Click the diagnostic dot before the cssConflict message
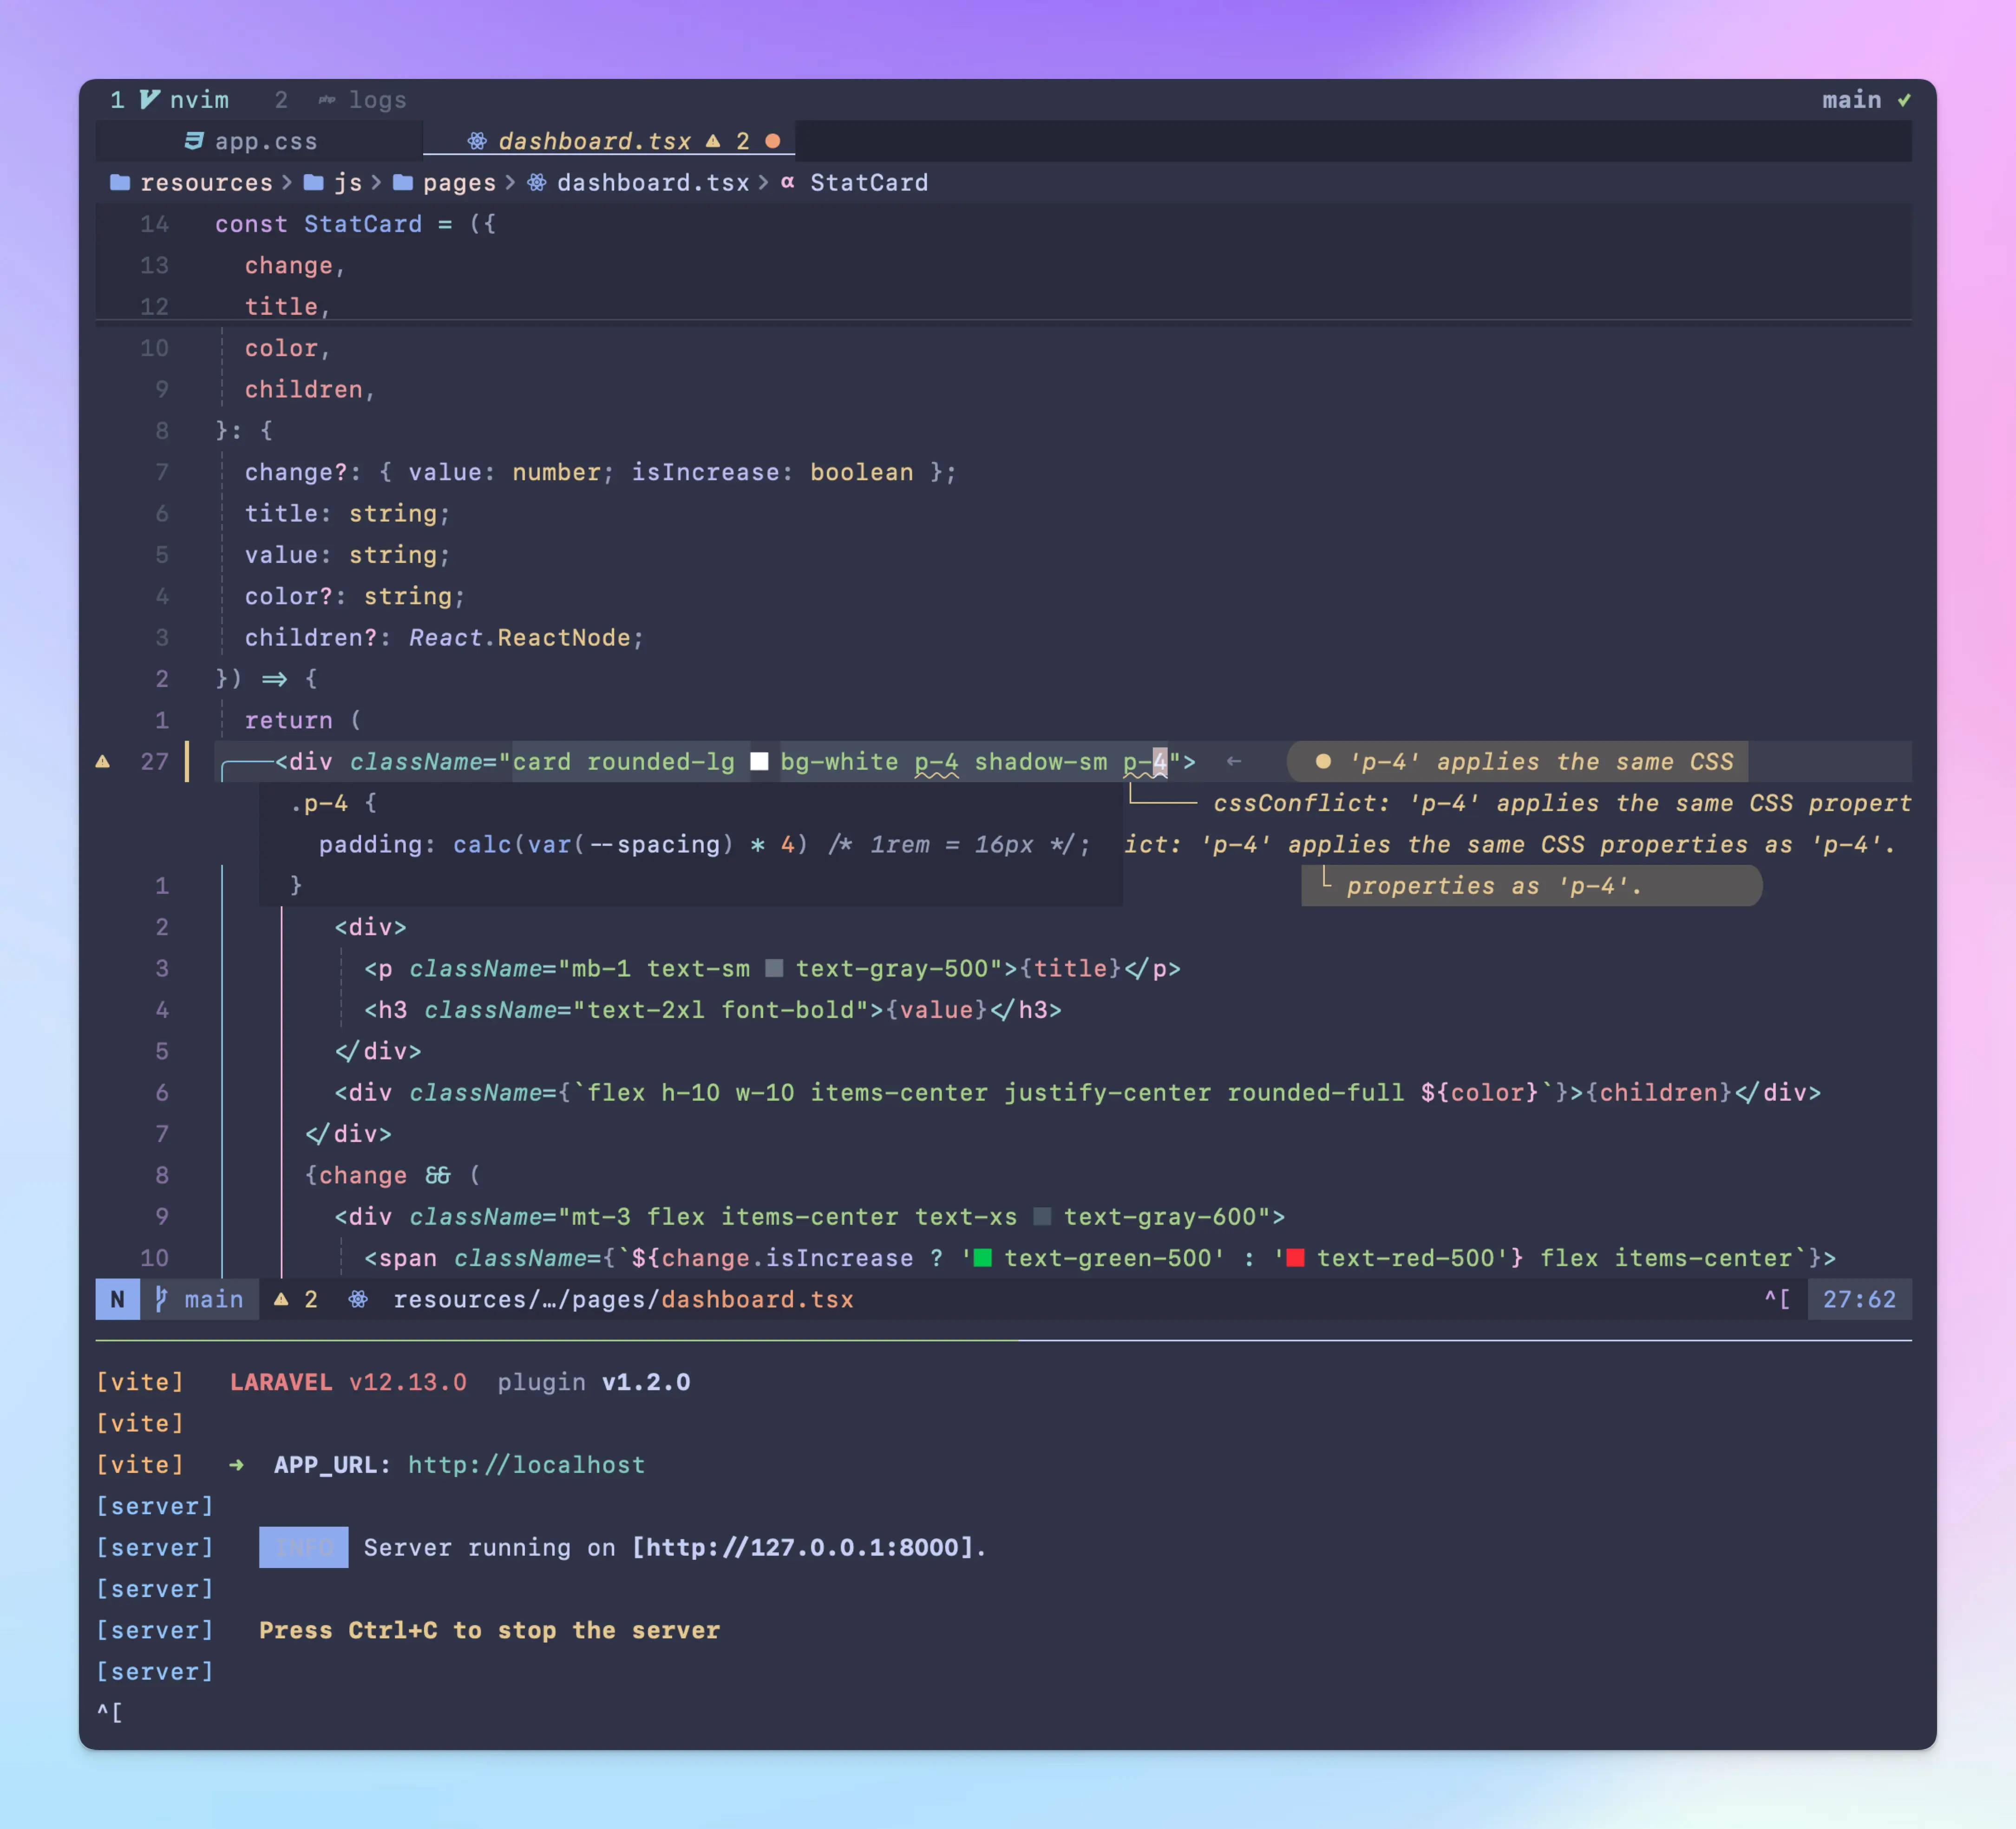This screenshot has width=2016, height=1829. pos(1324,761)
